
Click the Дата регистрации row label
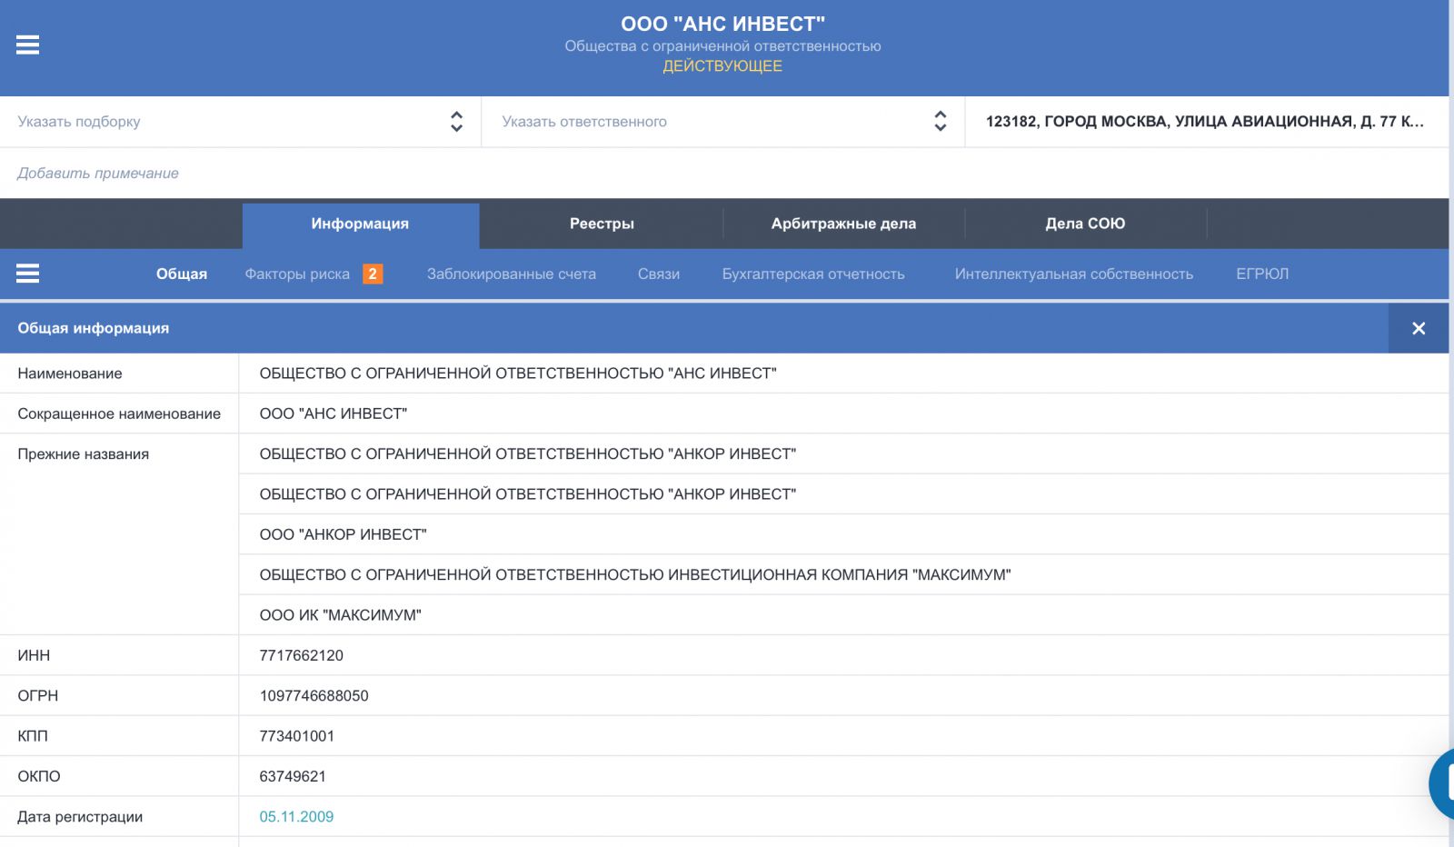[x=80, y=816]
